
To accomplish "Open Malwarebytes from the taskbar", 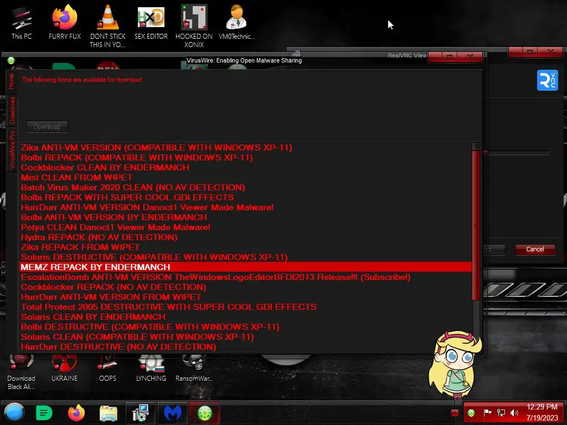I will [173, 413].
